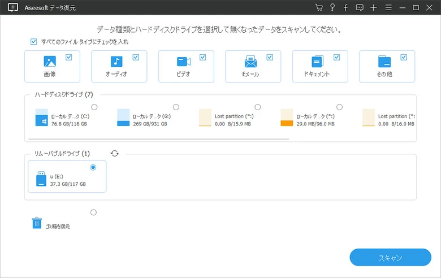
Task: Select the local disk (G:) radio button
Action: point(176,107)
